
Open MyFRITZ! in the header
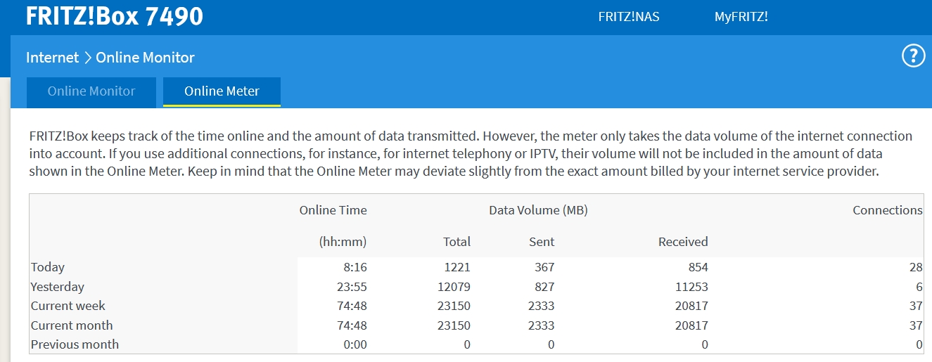[741, 17]
